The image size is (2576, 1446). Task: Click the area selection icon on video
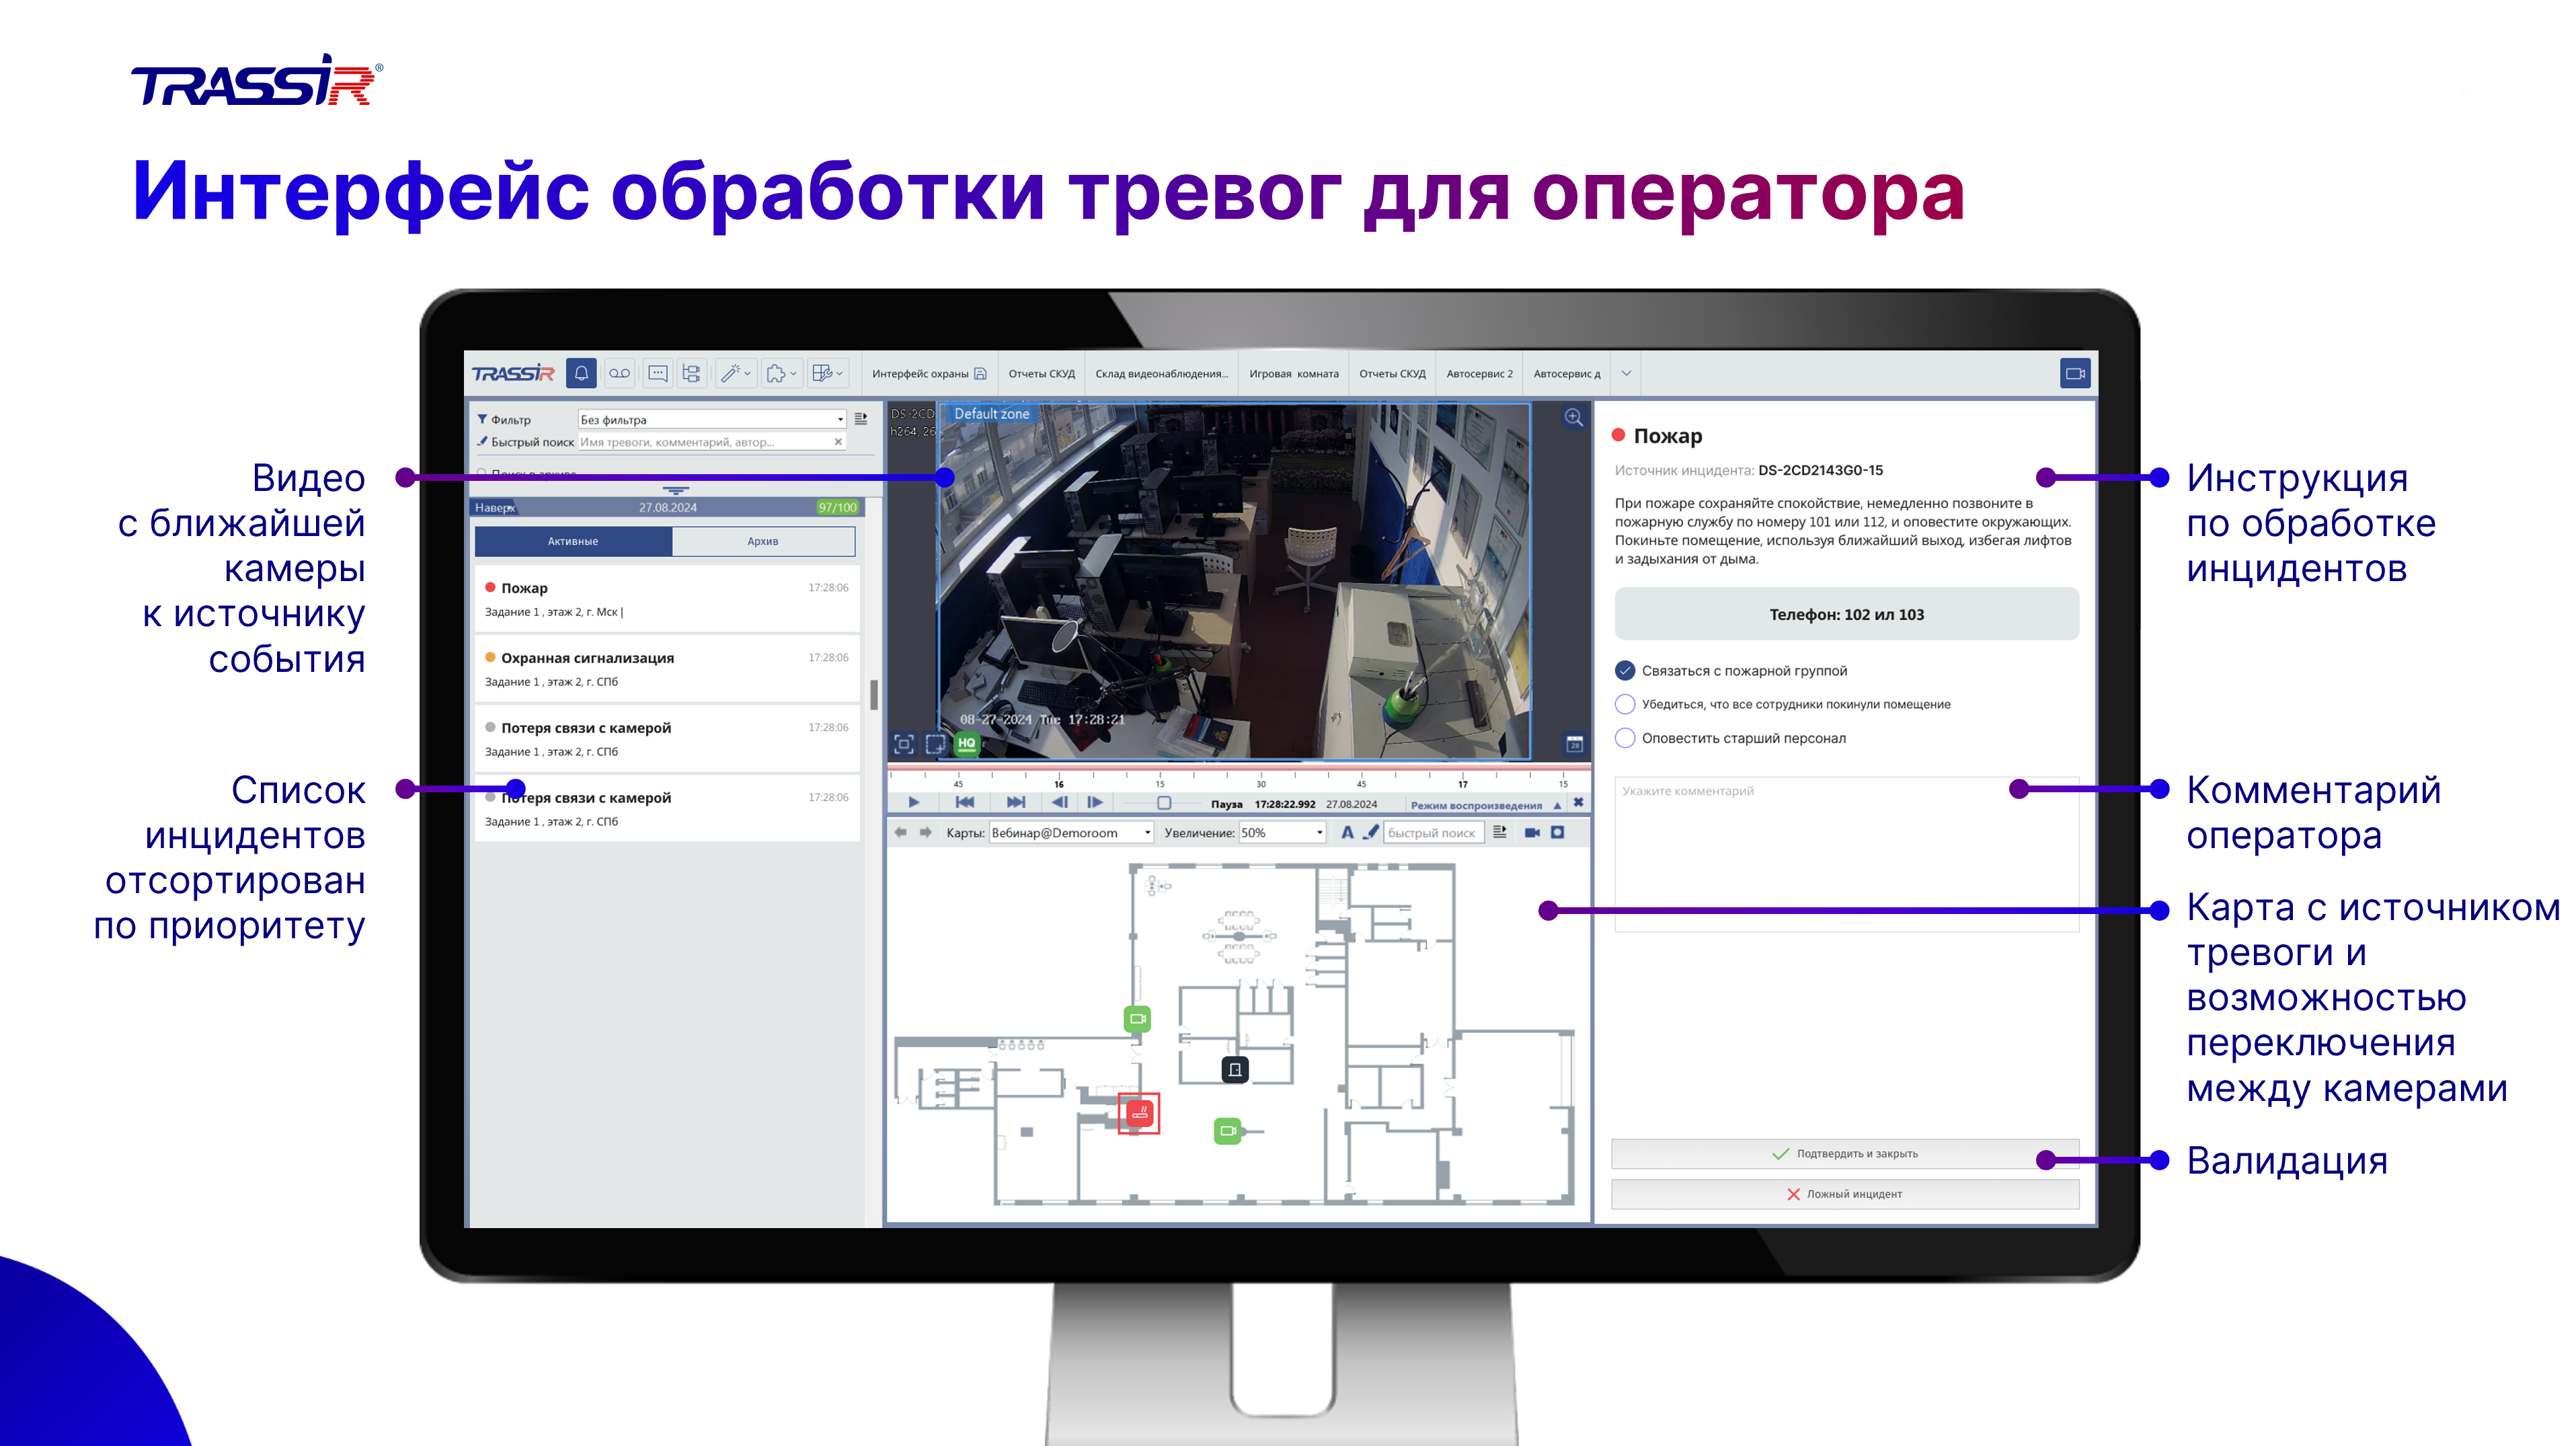[x=935, y=743]
